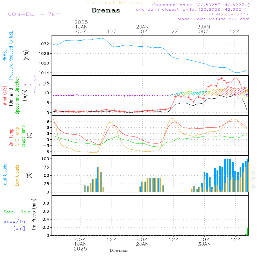Select the 50 value on cloud axis

tap(47, 175)
